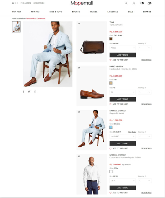Image resolution: width=165 pixels, height=198 pixels.
Task: Open quantity dropdown for Regular Fit Jacket
Action: click(x=145, y=136)
